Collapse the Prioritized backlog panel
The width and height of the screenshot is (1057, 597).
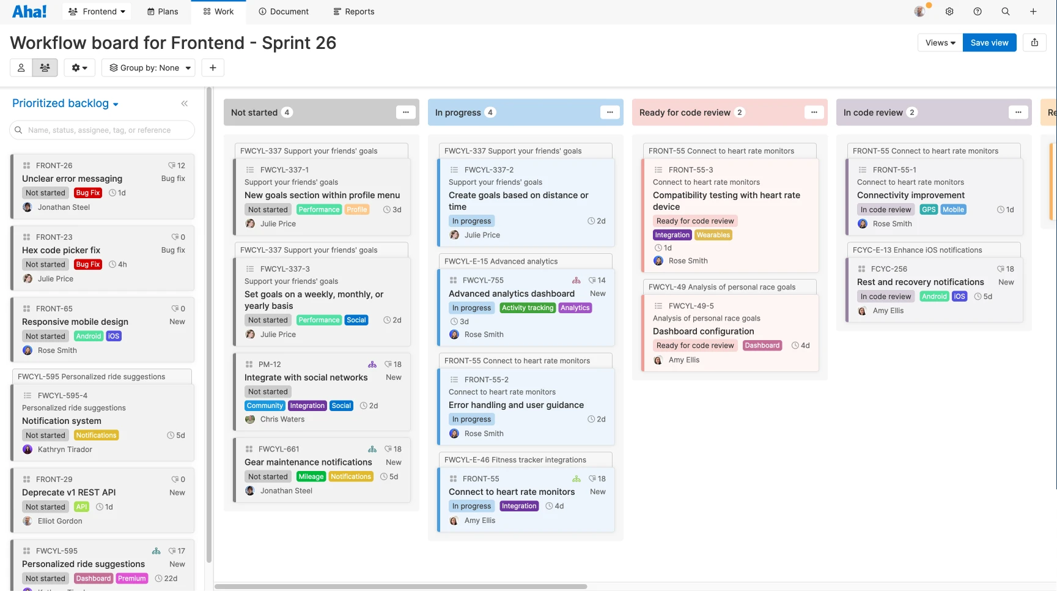tap(184, 103)
